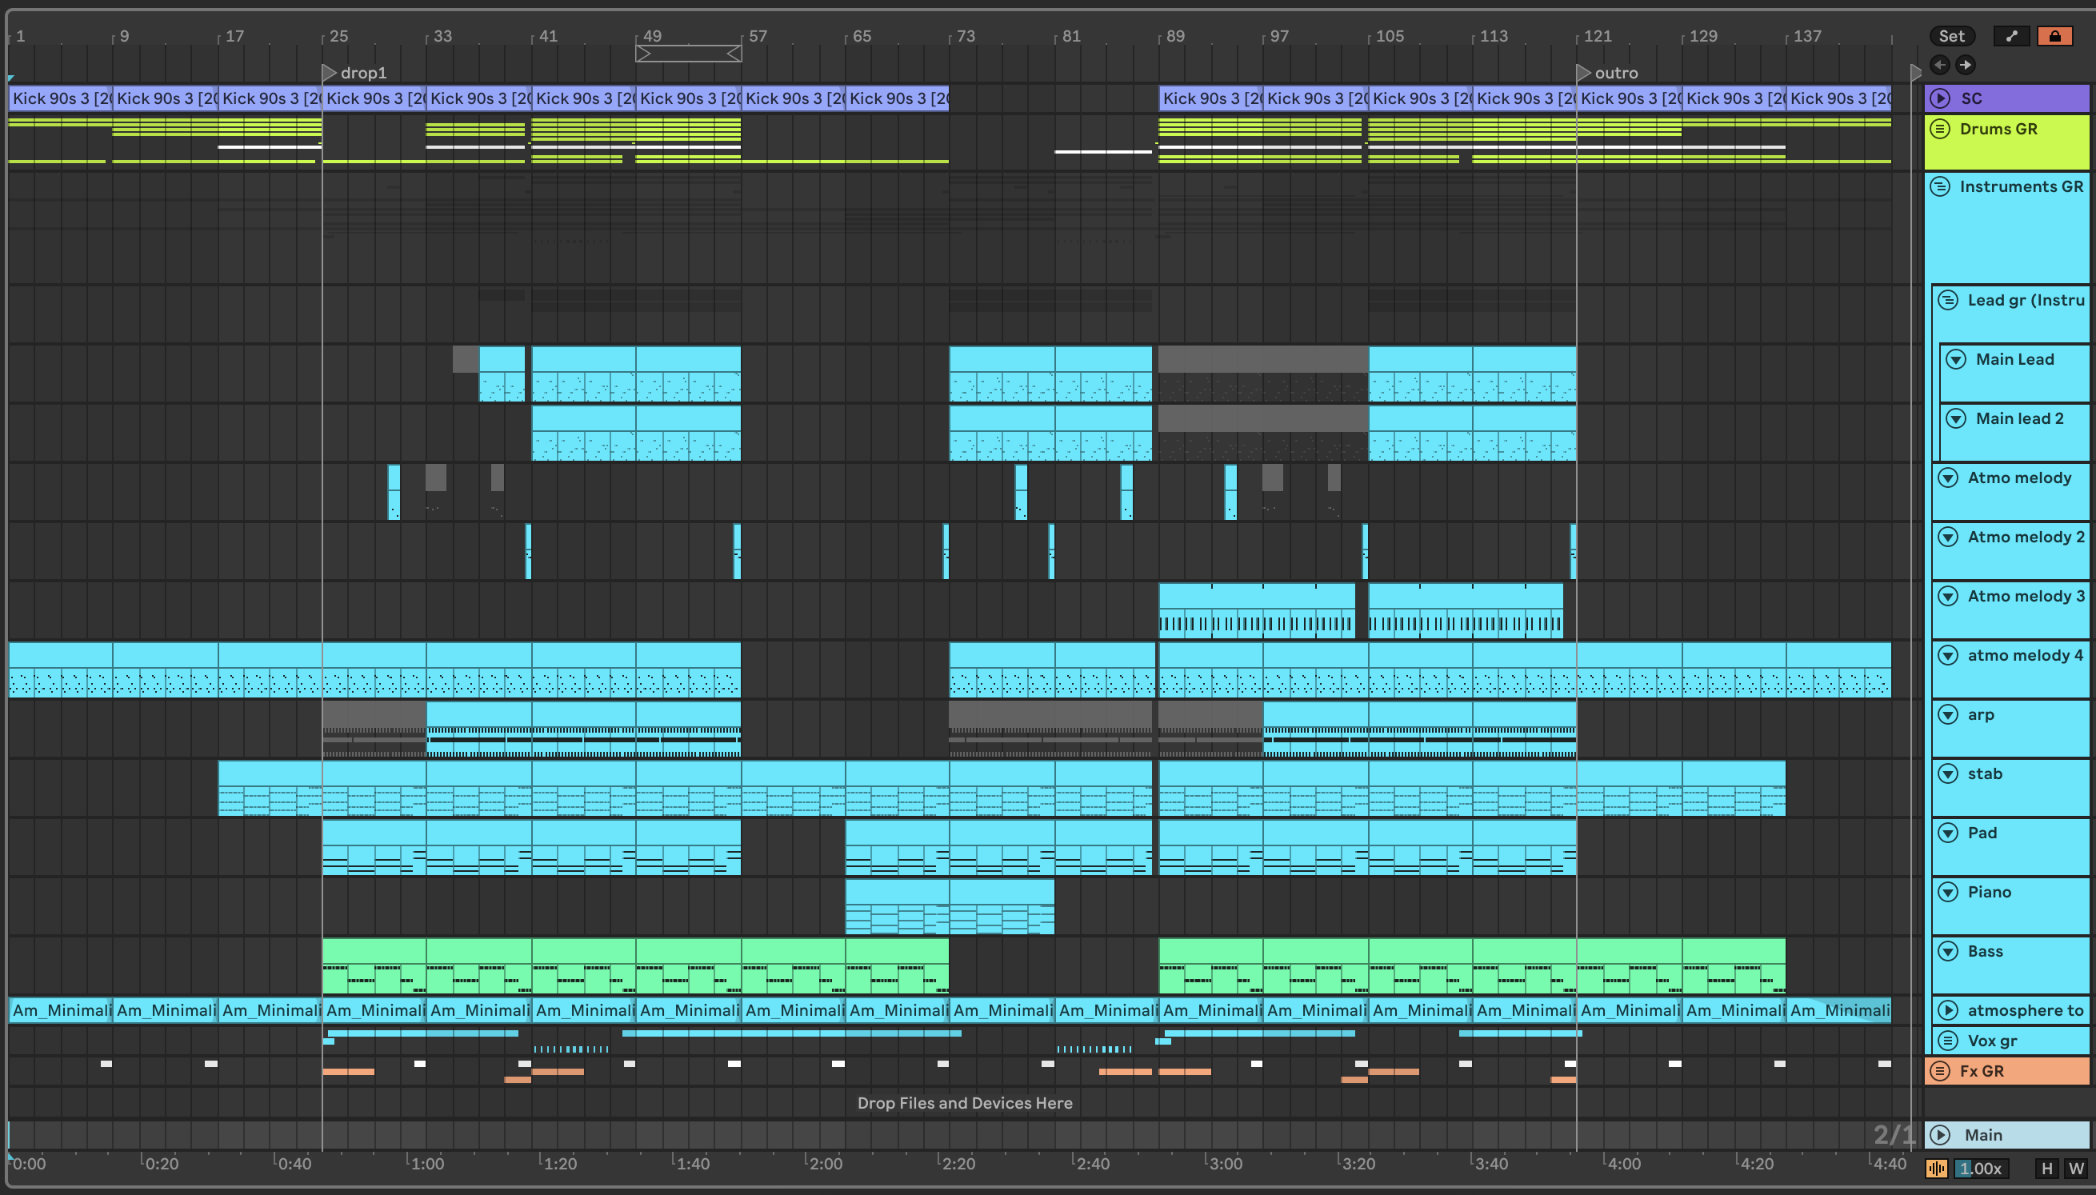The image size is (2096, 1195).
Task: Click the 1.00x zoom slider field
Action: [x=1981, y=1169]
